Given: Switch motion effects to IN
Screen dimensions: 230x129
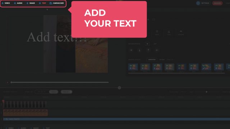Looking at the screenshot, I should [147, 44].
